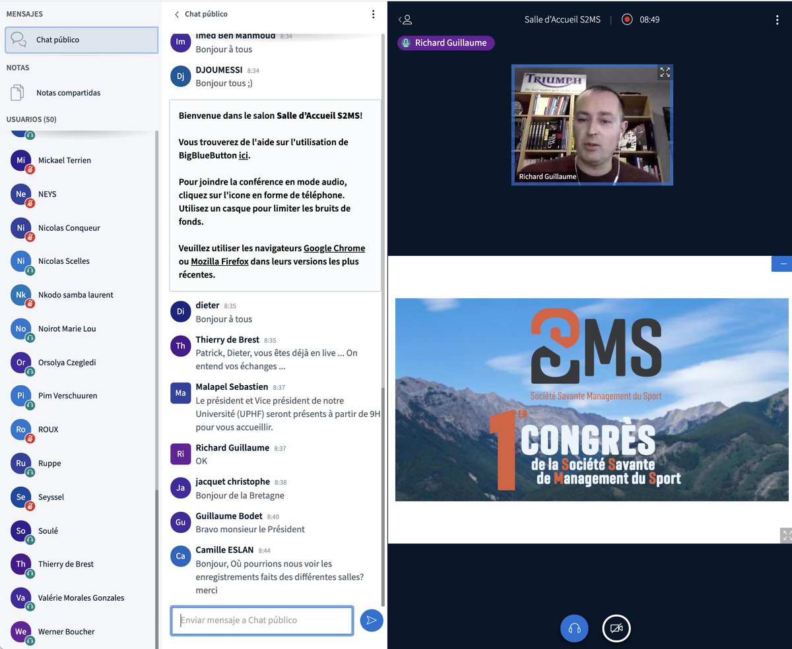
Task: Click the Va avatar of Valérie Morales Gonzales
Action: pyautogui.click(x=21, y=598)
